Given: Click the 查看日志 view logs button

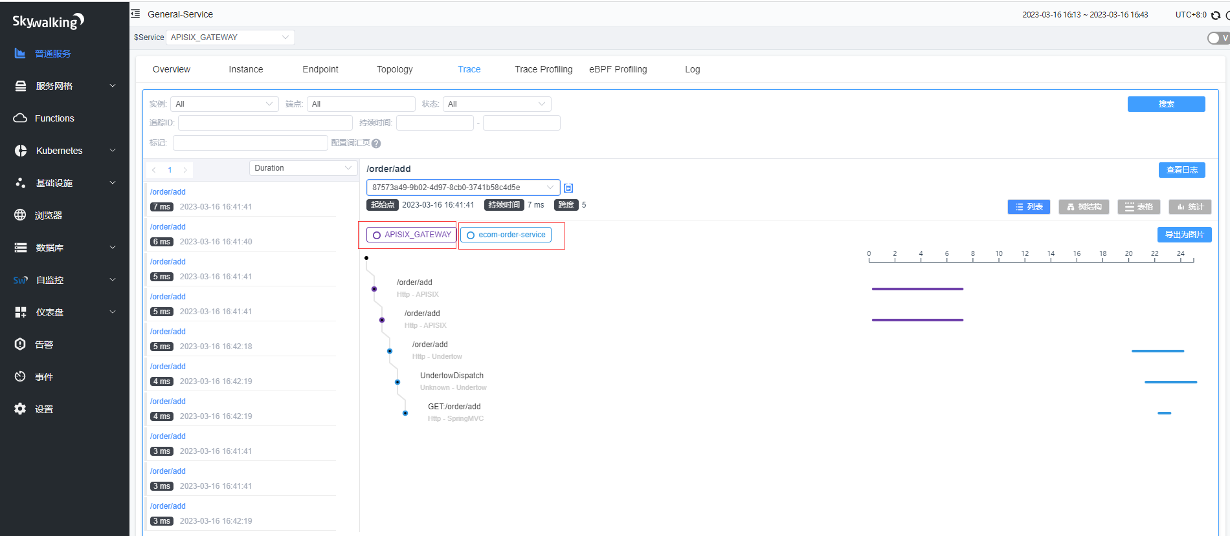Looking at the screenshot, I should [1181, 170].
